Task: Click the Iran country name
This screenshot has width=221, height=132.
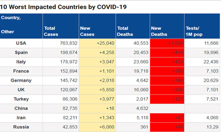Action: pos(21,118)
